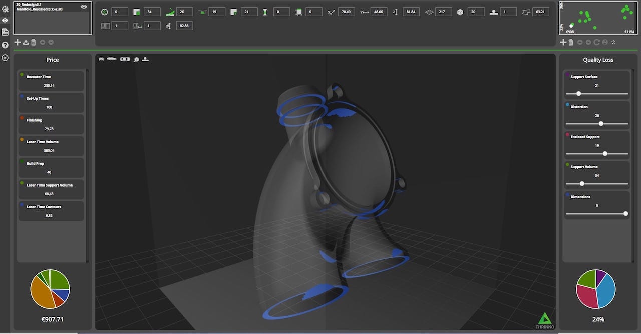Viewport: 641px width, 334px height.
Task: Refresh the orientation scatter plot results
Action: pyautogui.click(x=597, y=42)
